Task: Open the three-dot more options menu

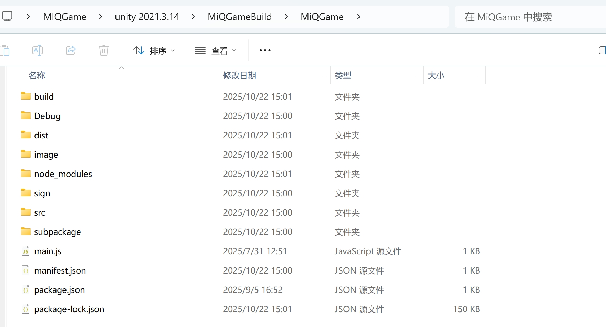Action: pos(265,50)
